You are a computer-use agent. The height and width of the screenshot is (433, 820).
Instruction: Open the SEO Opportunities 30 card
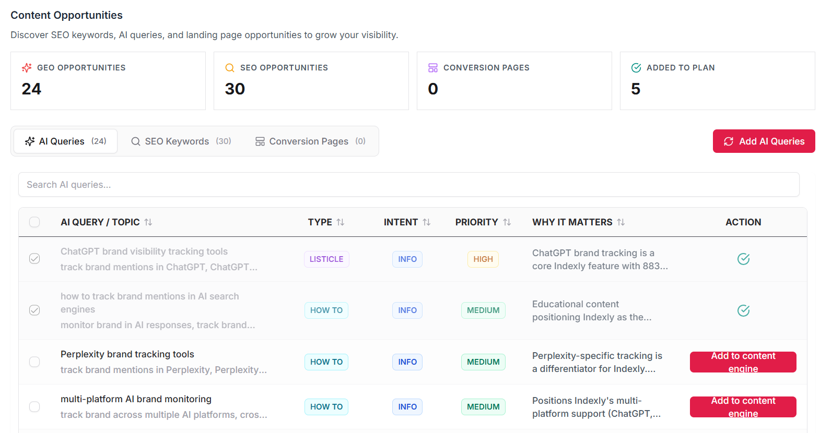tap(311, 81)
